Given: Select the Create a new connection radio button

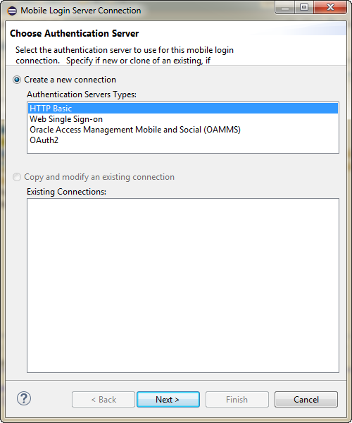Looking at the screenshot, I should coord(17,80).
